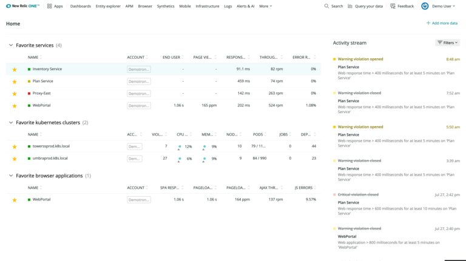Viewport: 466px width, 261px height.
Task: Sort services by the THROUG... column
Action: click(x=271, y=58)
